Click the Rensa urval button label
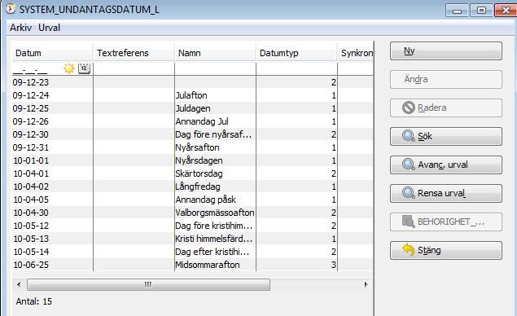Image resolution: width=517 pixels, height=316 pixels. pyautogui.click(x=441, y=193)
